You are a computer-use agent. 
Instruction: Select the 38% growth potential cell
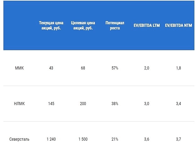click(x=115, y=104)
